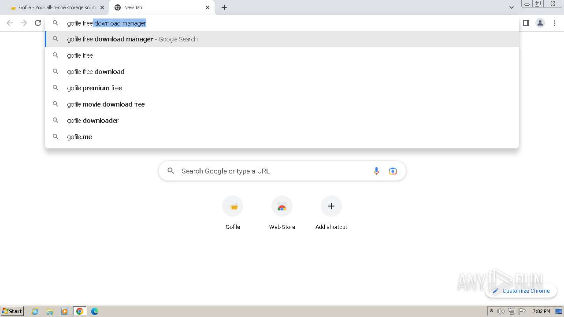
Task: Choose 'gofile free download manager' suggestion
Action: tap(282, 39)
